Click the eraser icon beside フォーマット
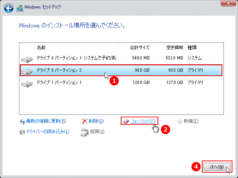Viewport: 238px width, 178px height. tap(126, 122)
